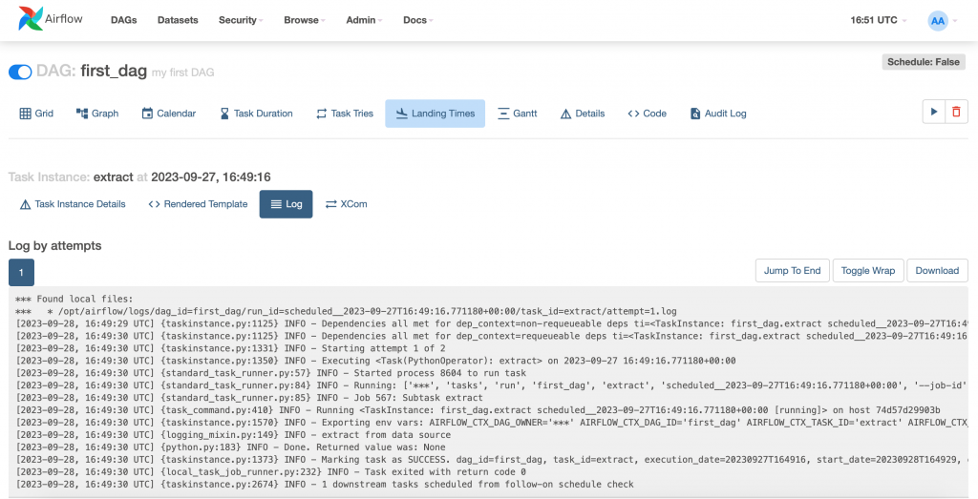Expand the Browse dropdown menu
The image size is (978, 499).
(305, 20)
